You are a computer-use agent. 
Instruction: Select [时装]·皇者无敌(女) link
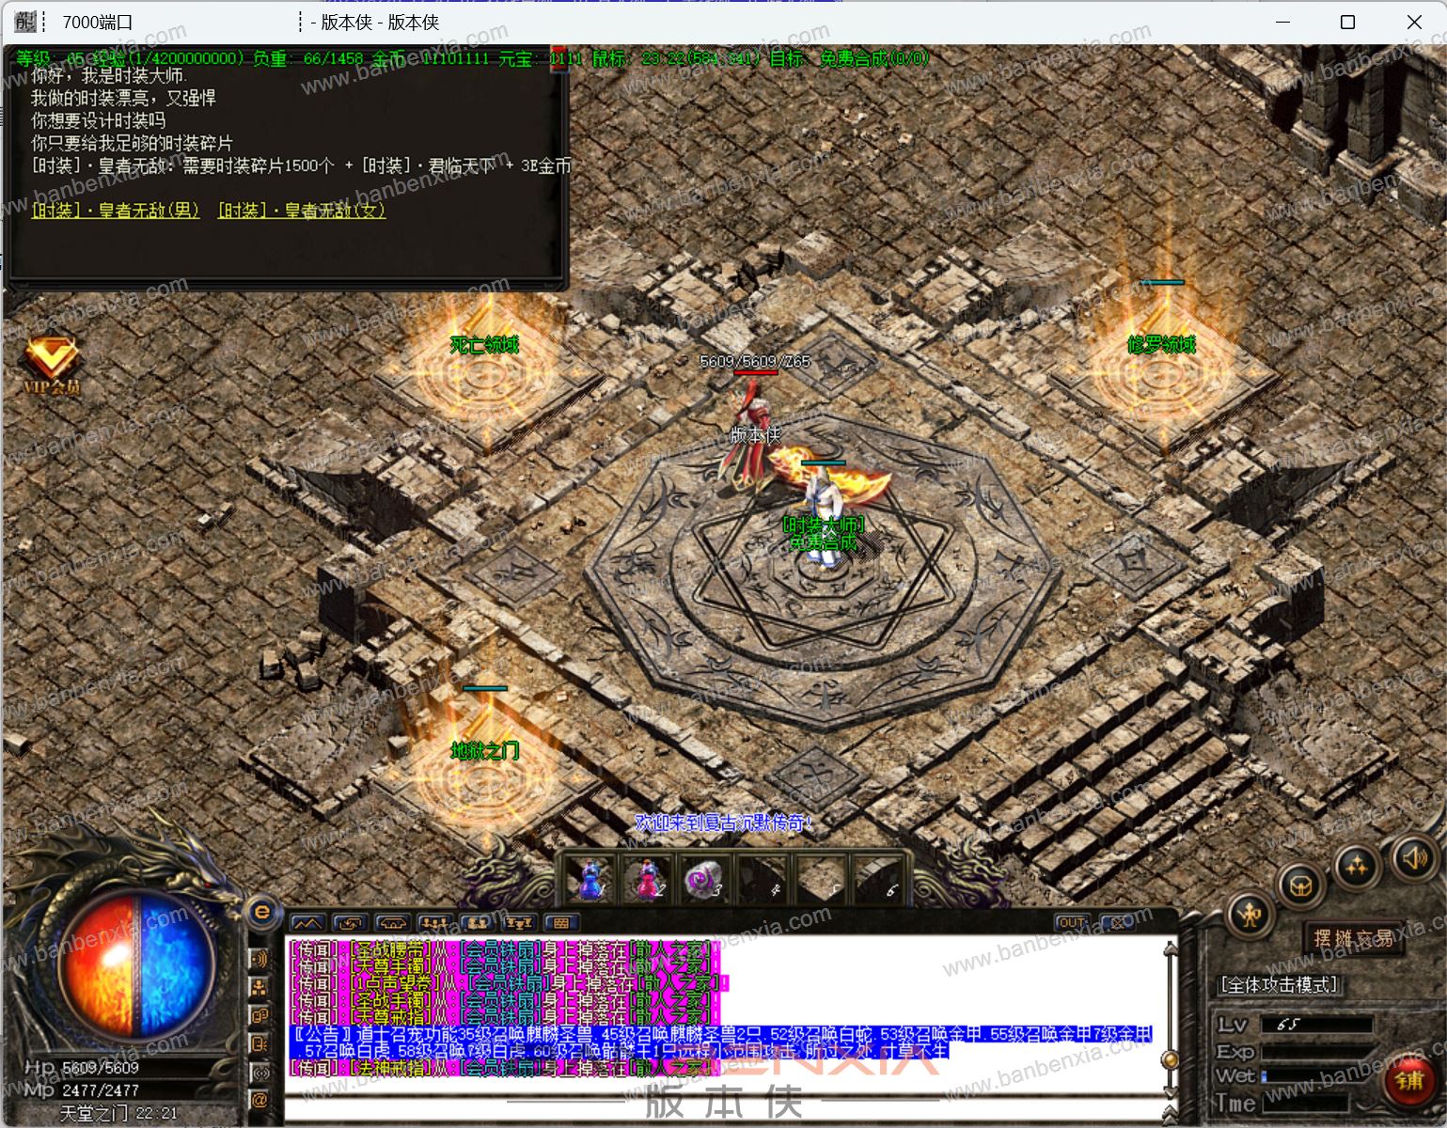pyautogui.click(x=302, y=211)
